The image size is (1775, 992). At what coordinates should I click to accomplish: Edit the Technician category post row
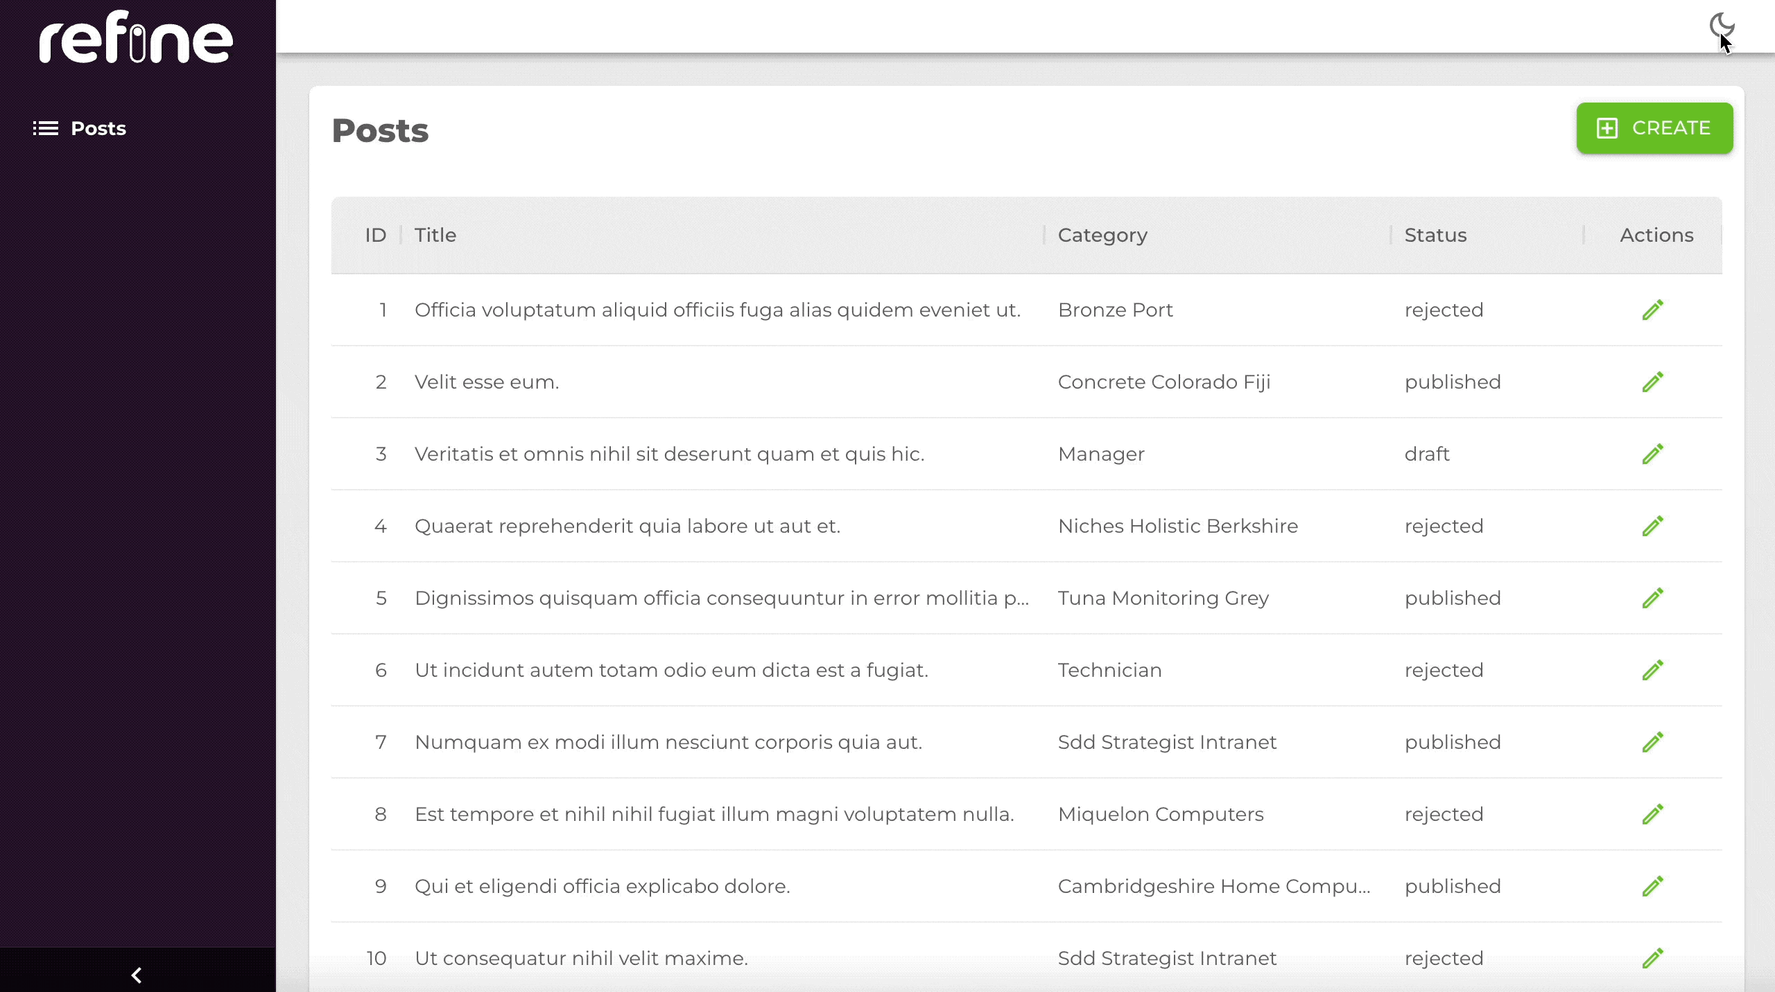point(1652,670)
